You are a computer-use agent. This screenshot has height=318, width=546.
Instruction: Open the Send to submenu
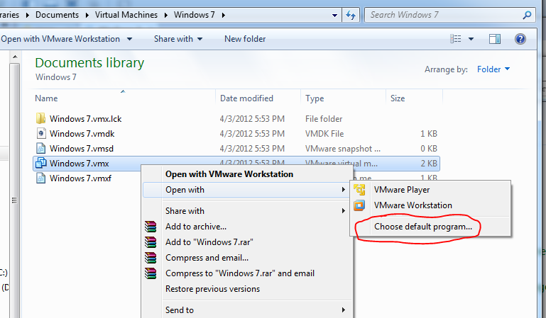point(246,310)
